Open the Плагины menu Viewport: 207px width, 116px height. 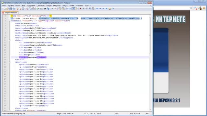click(x=79, y=6)
